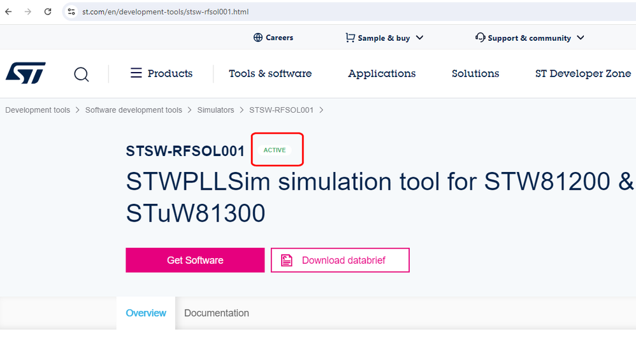Open Support & community menu label
The width and height of the screenshot is (636, 339).
click(530, 38)
